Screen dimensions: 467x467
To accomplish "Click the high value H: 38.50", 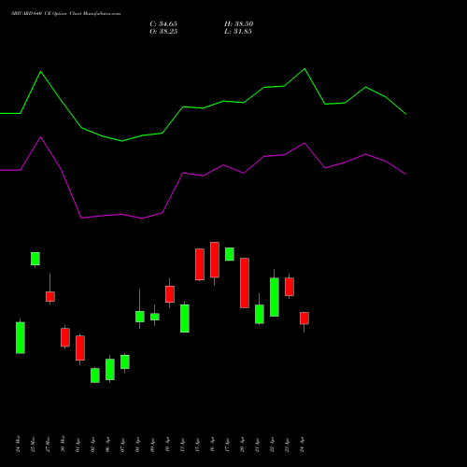I will click(x=239, y=24).
